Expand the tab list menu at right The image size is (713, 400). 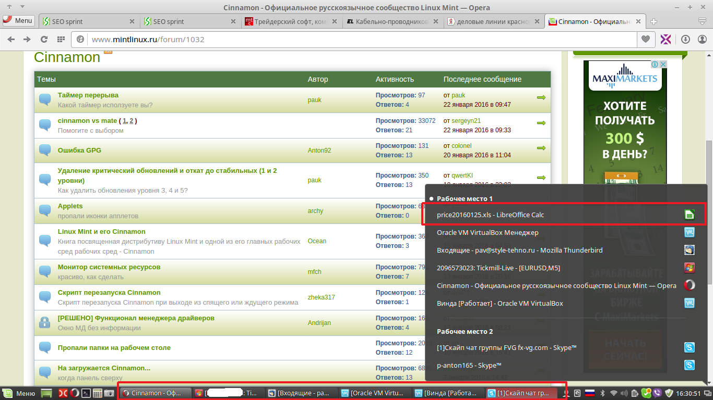pos(703,21)
